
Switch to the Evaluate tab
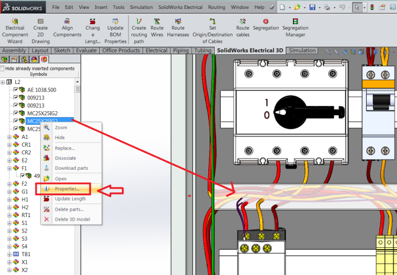coord(86,50)
